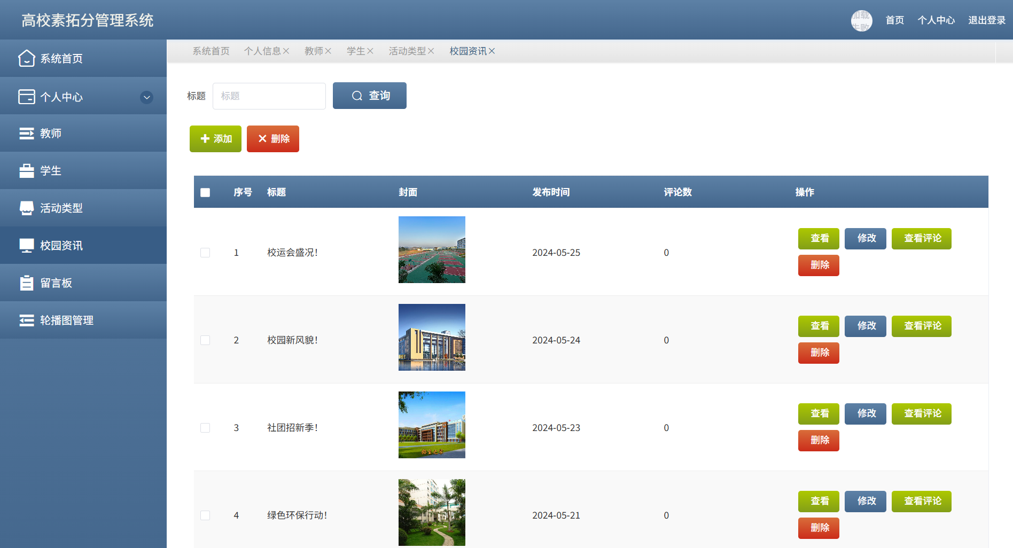The width and height of the screenshot is (1013, 548).
Task: Click the 查询 search button
Action: (370, 96)
